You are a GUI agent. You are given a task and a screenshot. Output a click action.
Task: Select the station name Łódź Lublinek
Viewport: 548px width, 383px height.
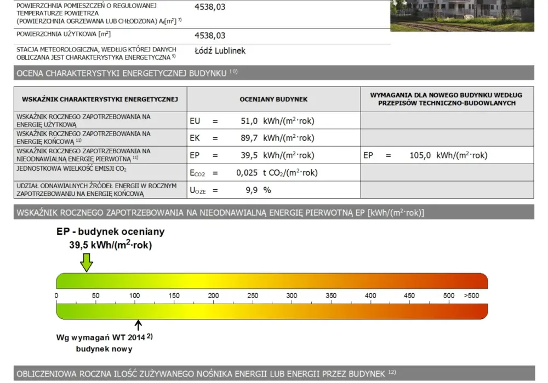220,51
